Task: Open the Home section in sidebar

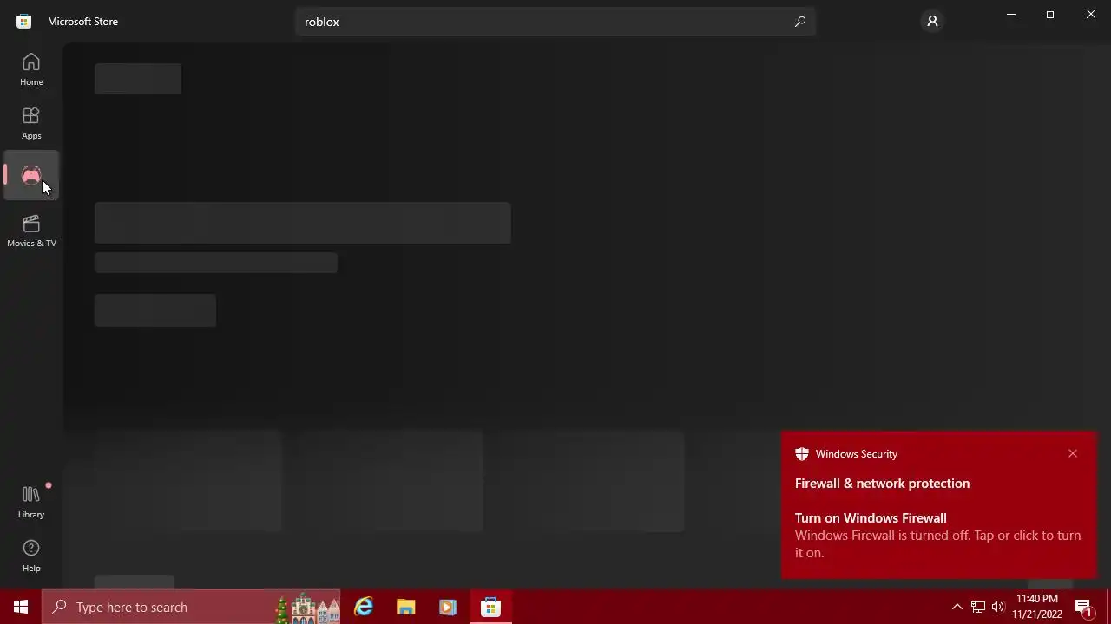Action: [31, 69]
